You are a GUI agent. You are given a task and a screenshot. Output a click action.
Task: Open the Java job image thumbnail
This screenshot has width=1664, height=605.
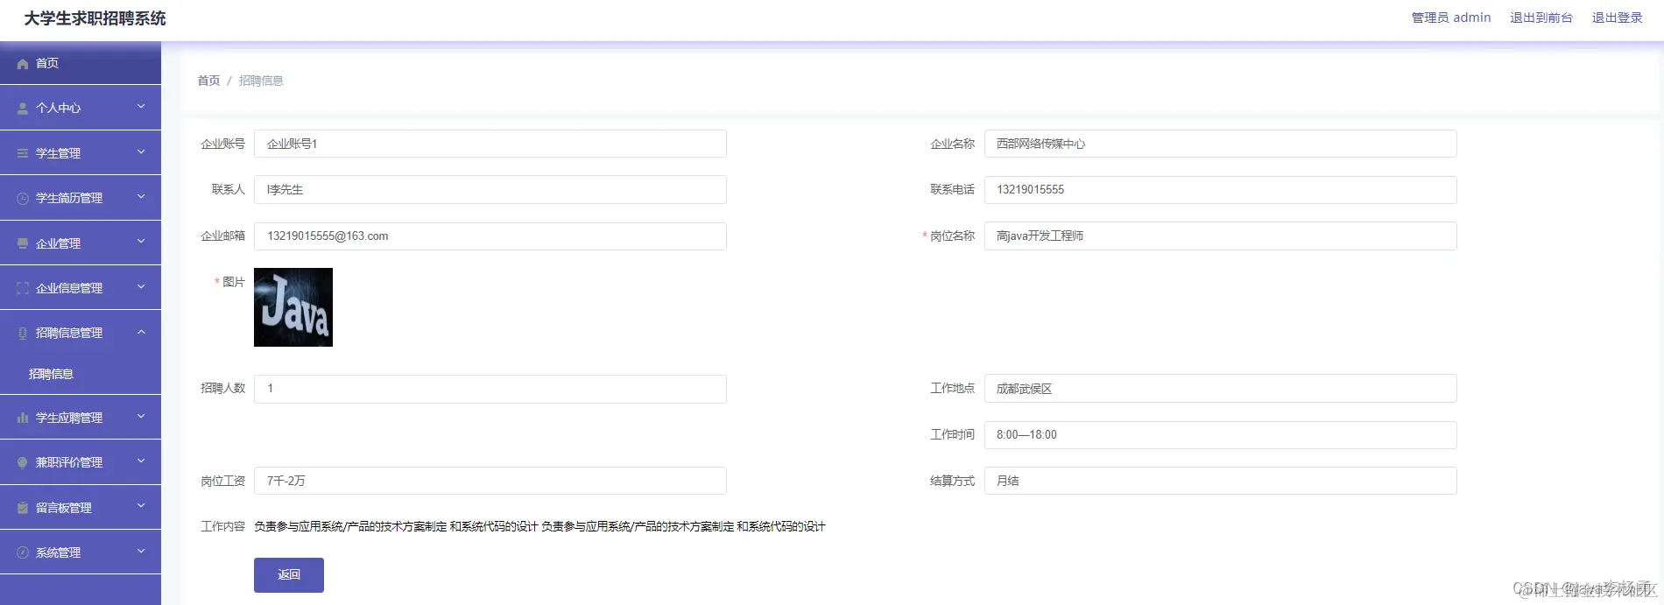[293, 307]
